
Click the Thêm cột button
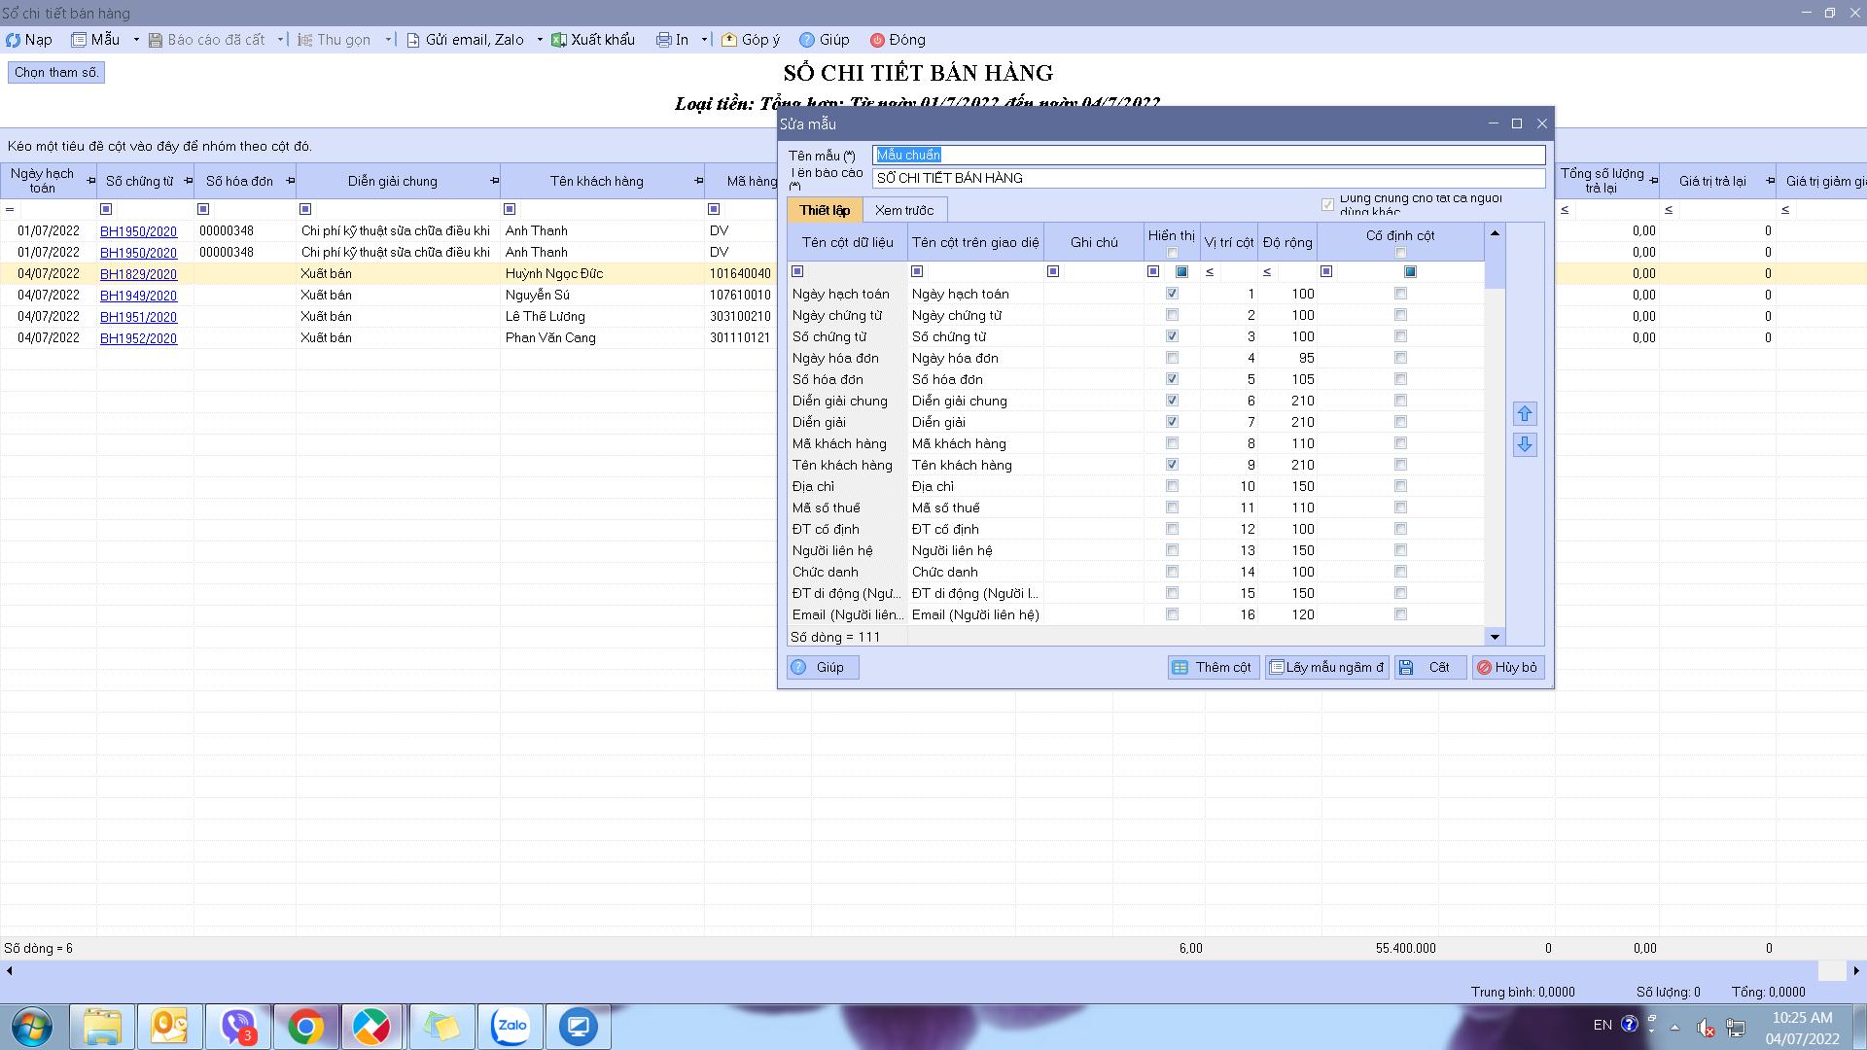point(1214,667)
